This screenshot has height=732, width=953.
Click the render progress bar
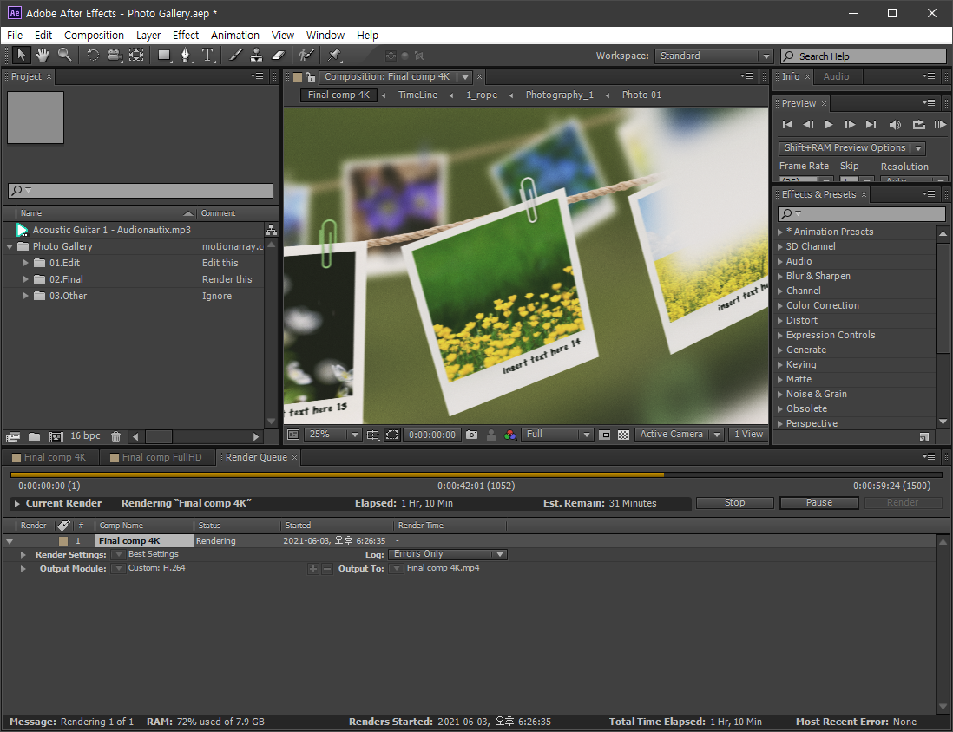tap(476, 474)
